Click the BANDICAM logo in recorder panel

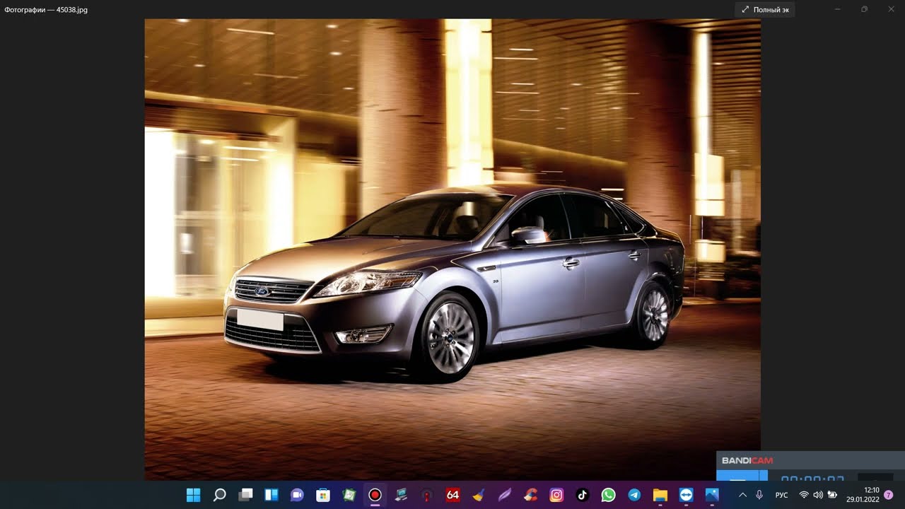747,461
